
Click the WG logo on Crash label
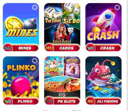pyautogui.click(x=91, y=48)
